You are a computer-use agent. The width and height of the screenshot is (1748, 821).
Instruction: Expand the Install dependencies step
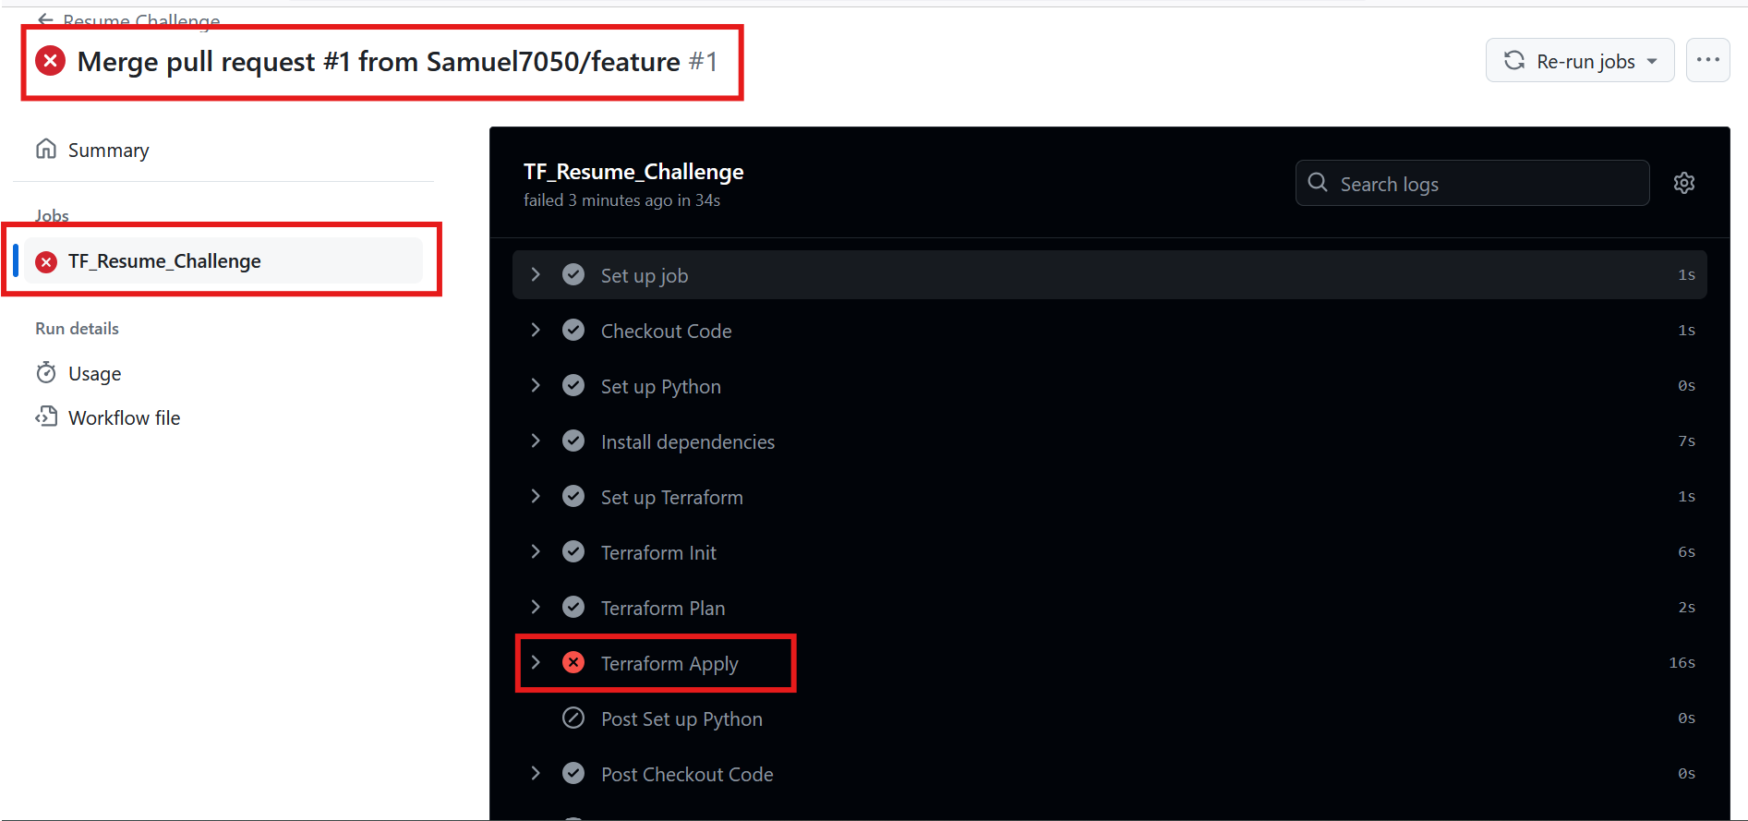click(x=536, y=441)
